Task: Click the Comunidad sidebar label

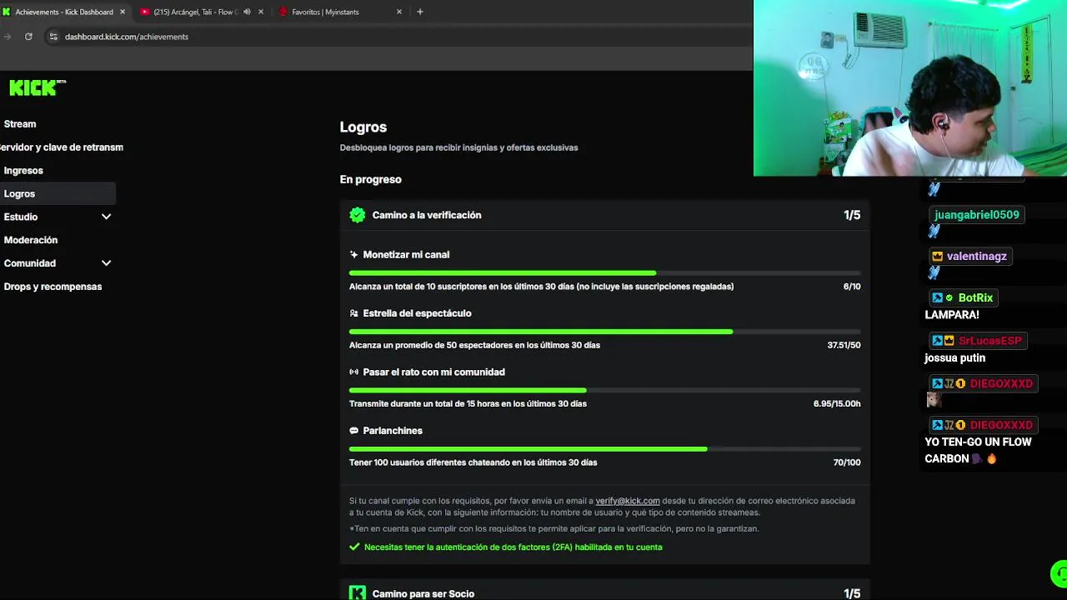Action: [x=30, y=263]
